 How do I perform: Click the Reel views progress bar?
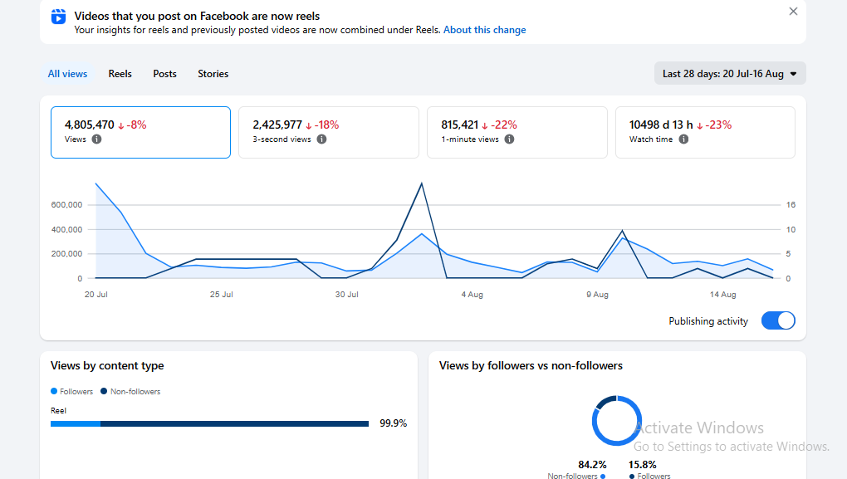tap(209, 424)
